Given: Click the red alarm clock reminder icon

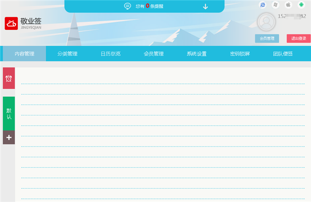Looking at the screenshot, I should pyautogui.click(x=9, y=78).
